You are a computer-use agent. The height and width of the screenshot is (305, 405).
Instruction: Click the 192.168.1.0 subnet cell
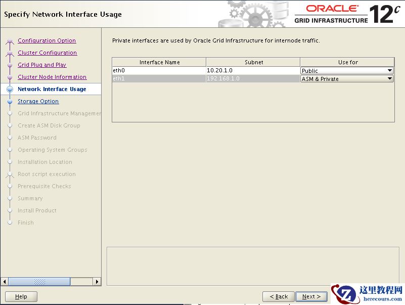coord(253,79)
